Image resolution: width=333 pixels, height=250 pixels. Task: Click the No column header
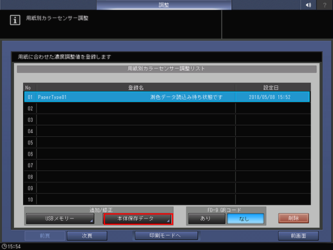point(30,88)
